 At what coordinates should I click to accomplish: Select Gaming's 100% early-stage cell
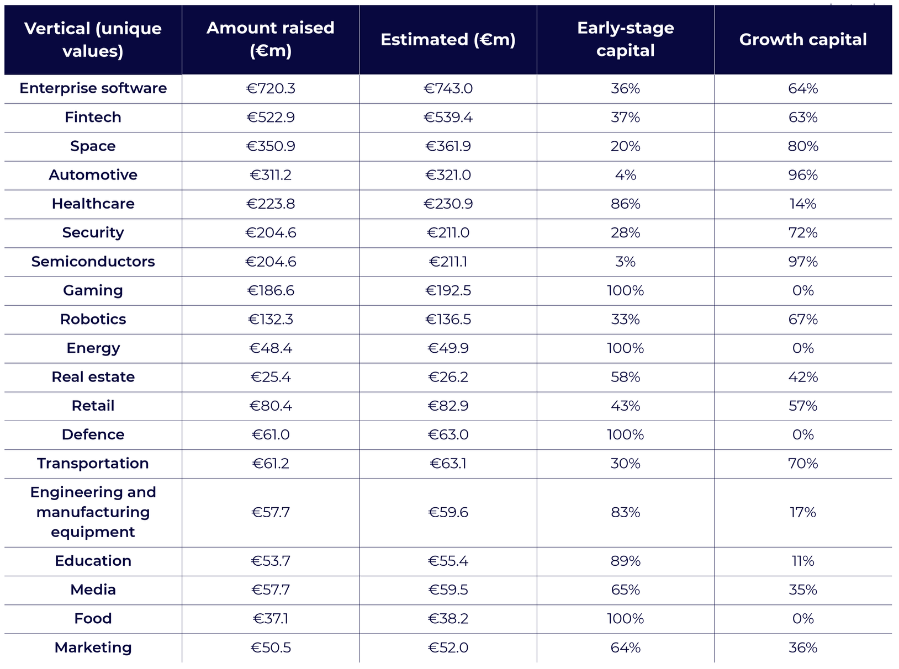pyautogui.click(x=625, y=290)
